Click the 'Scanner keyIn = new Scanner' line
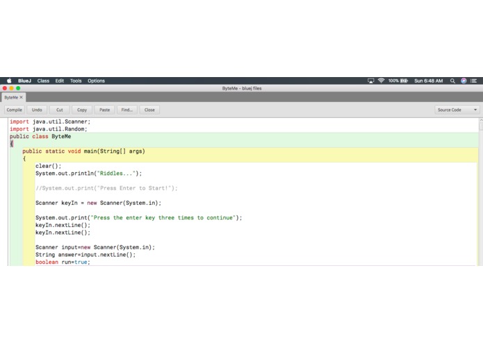 (98, 203)
